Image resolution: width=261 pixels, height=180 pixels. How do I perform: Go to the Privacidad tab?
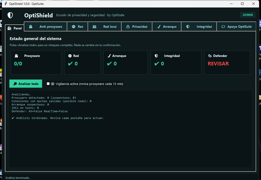pos(137,26)
